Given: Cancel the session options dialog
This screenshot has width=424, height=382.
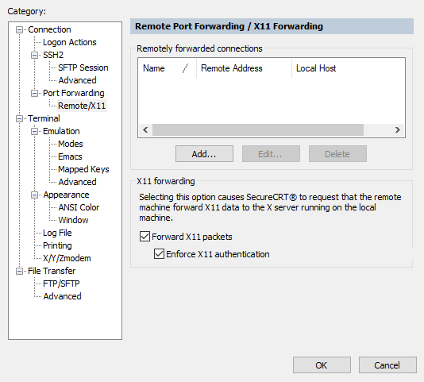Looking at the screenshot, I should point(387,365).
